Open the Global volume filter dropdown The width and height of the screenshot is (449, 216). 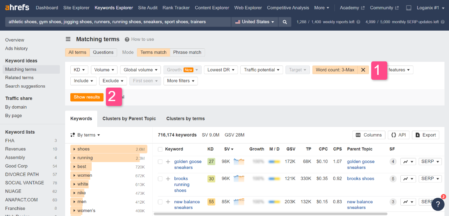(140, 70)
